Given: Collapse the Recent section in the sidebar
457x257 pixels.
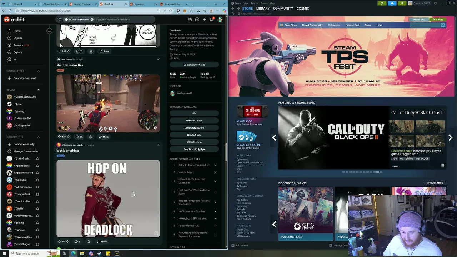Looking at the screenshot, I should click(39, 90).
